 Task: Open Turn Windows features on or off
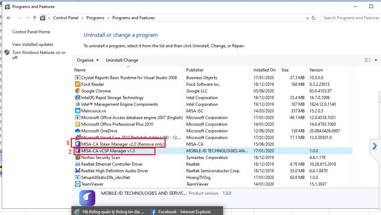(x=39, y=55)
